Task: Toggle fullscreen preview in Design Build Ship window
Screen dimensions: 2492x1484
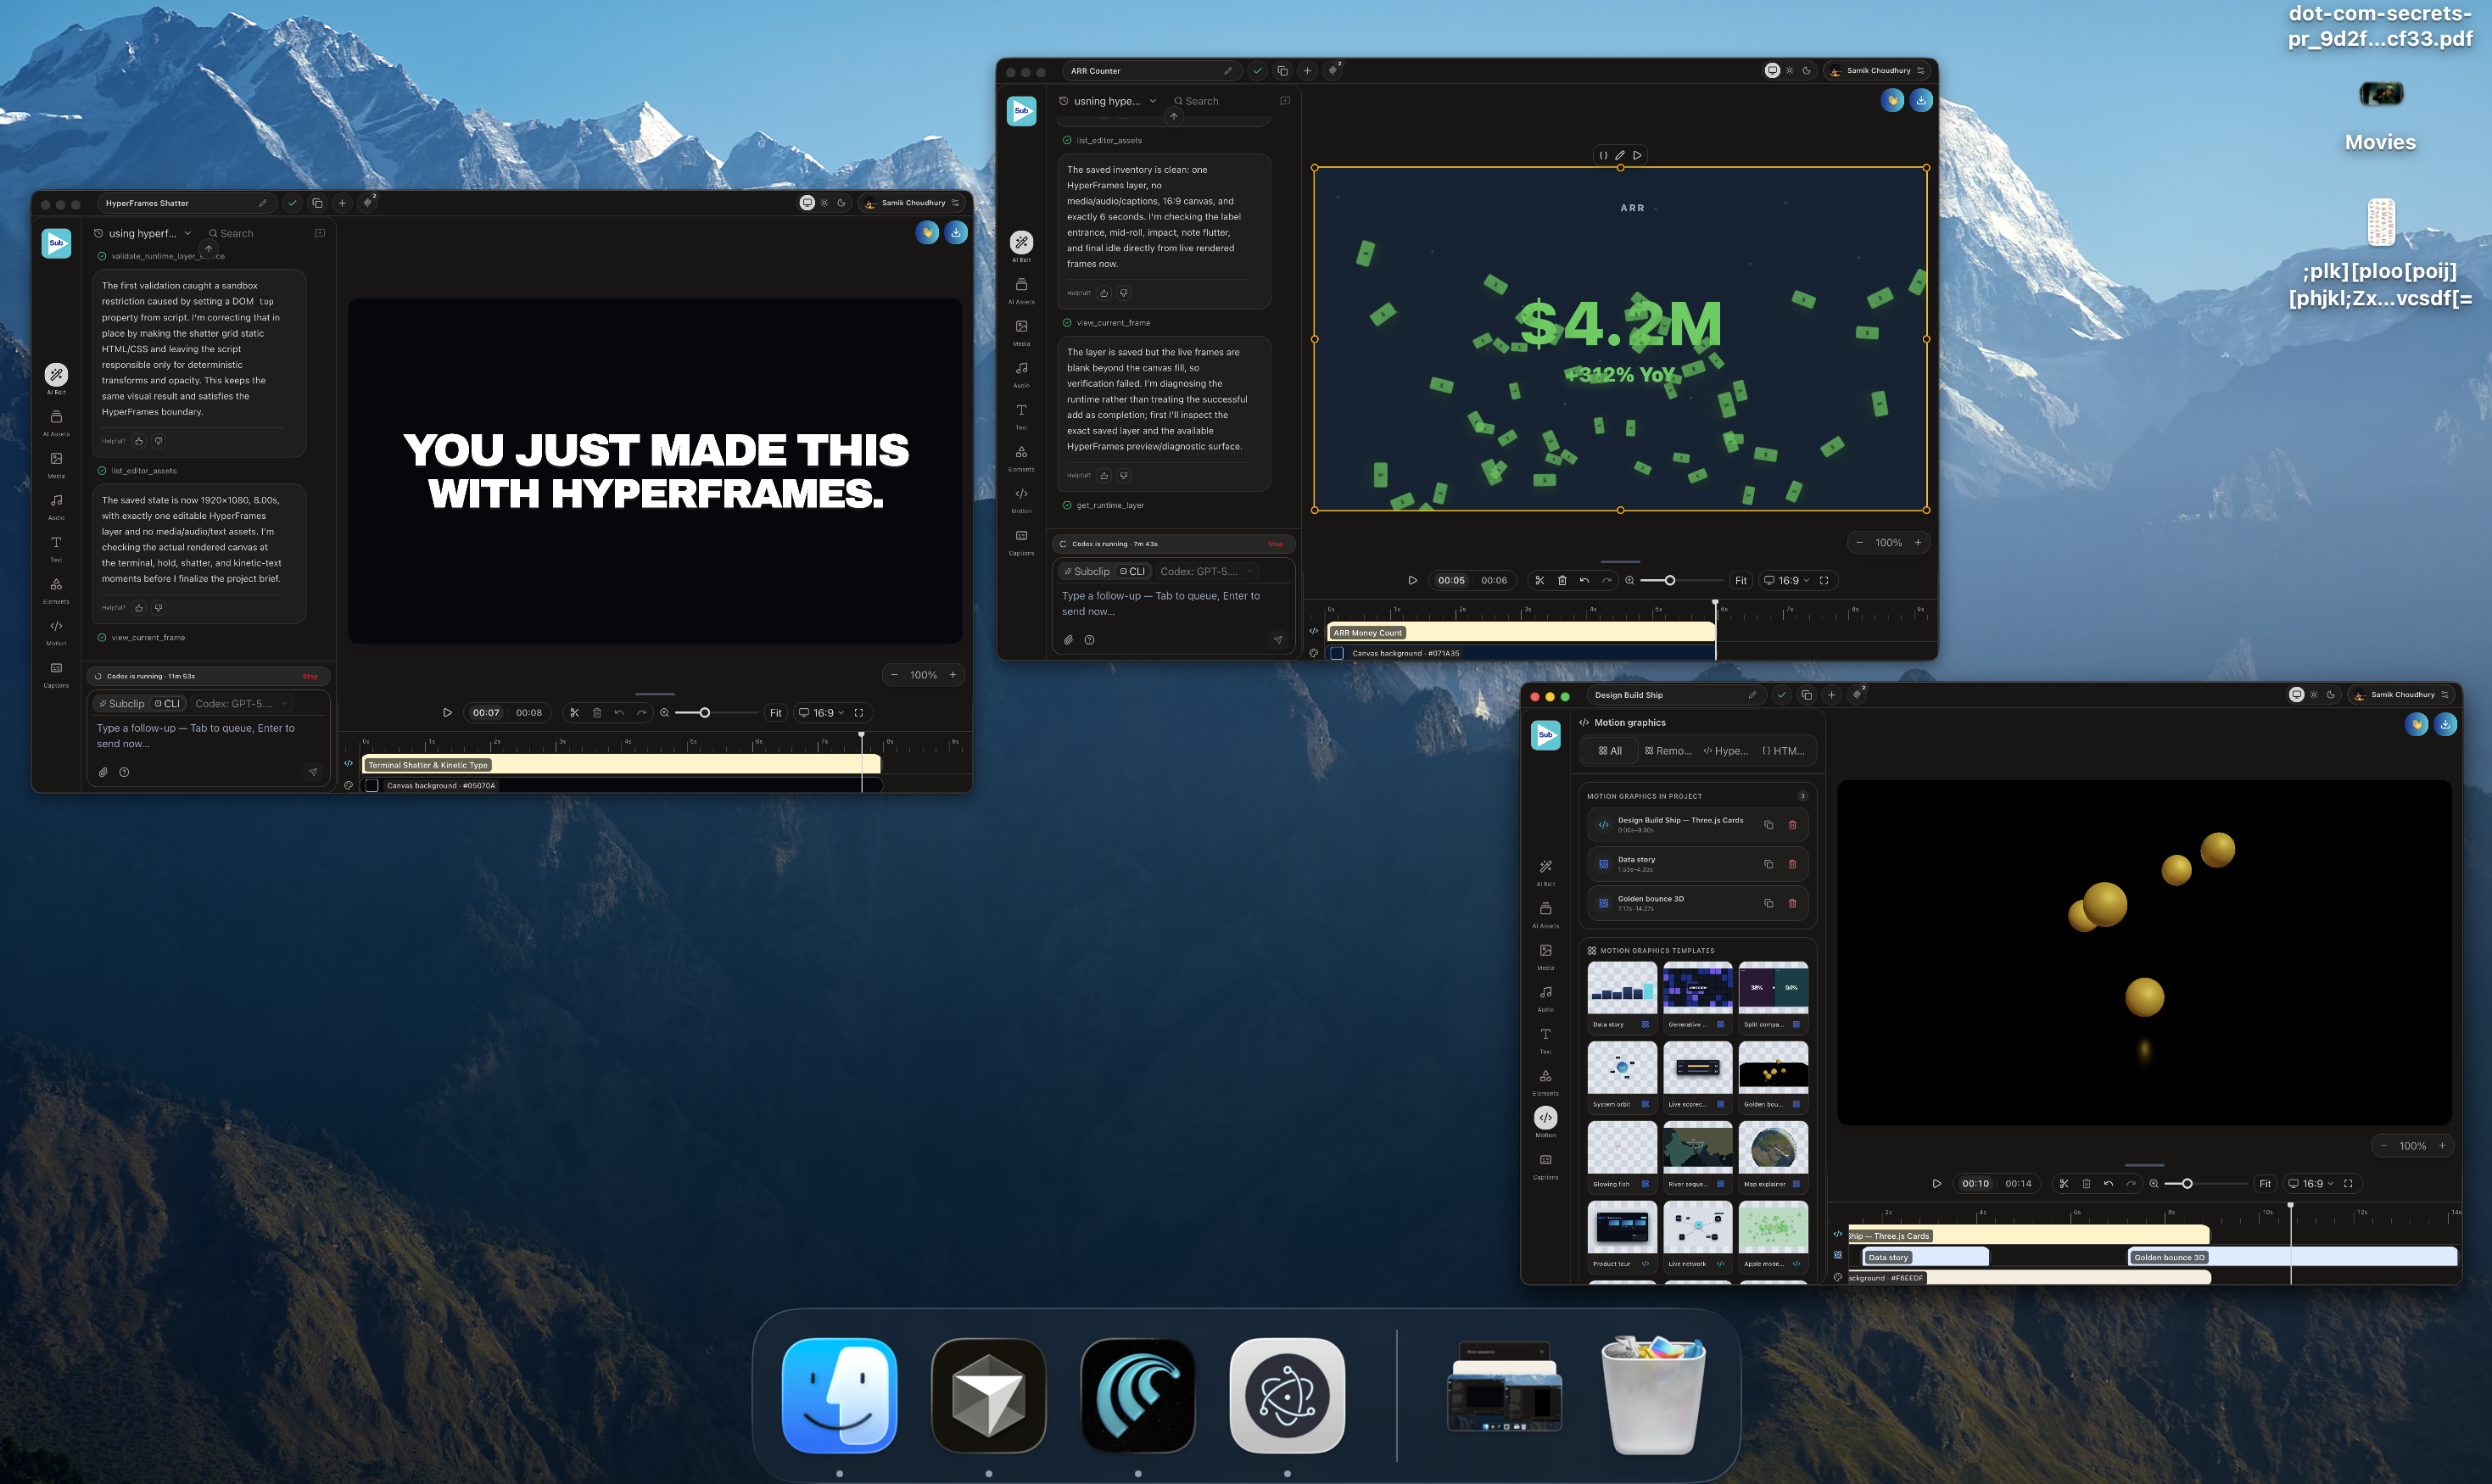Action: 2348,1184
